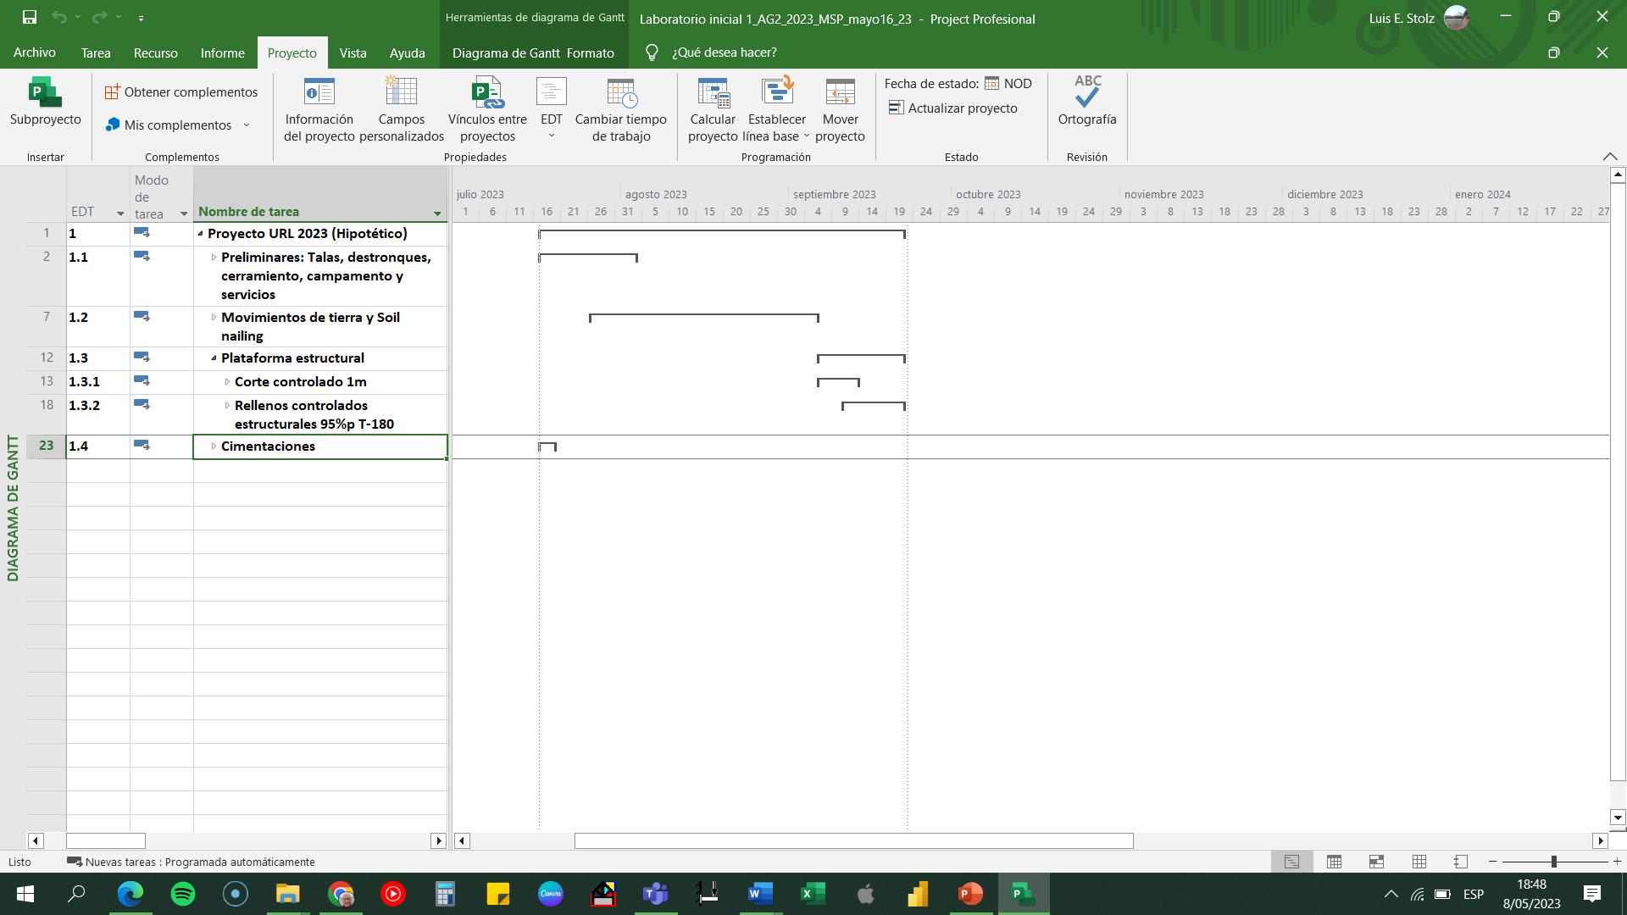Open Excel from the Windows taskbar
The image size is (1627, 915).
(813, 894)
